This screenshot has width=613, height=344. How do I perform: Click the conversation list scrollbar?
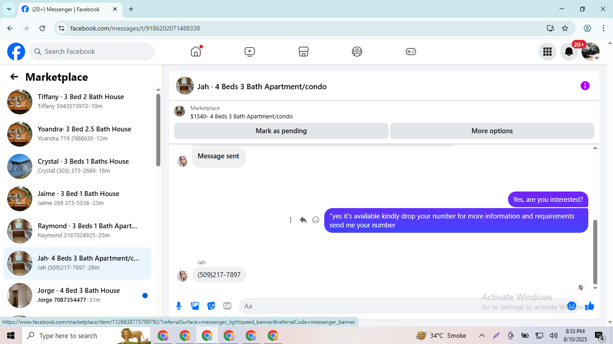[x=158, y=130]
